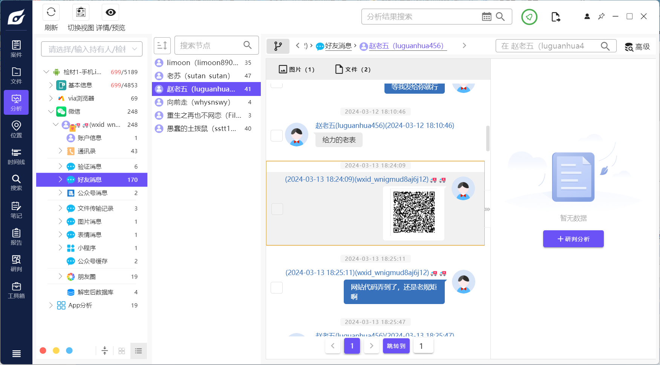Click the 刷新 refresh icon
Image resolution: width=660 pixels, height=365 pixels.
coord(51,12)
